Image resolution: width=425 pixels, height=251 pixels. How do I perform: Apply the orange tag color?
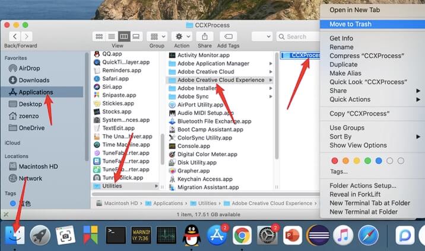click(x=345, y=161)
